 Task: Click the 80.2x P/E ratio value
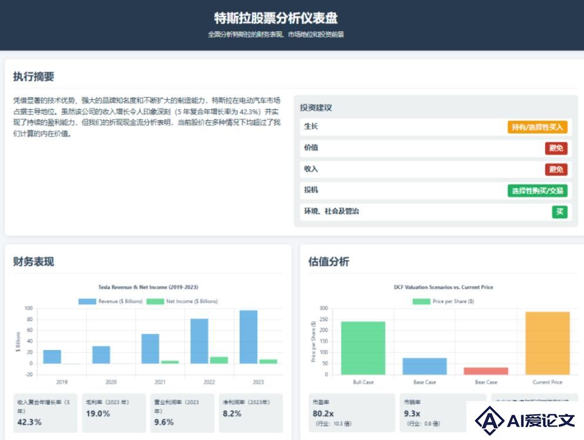(x=323, y=414)
